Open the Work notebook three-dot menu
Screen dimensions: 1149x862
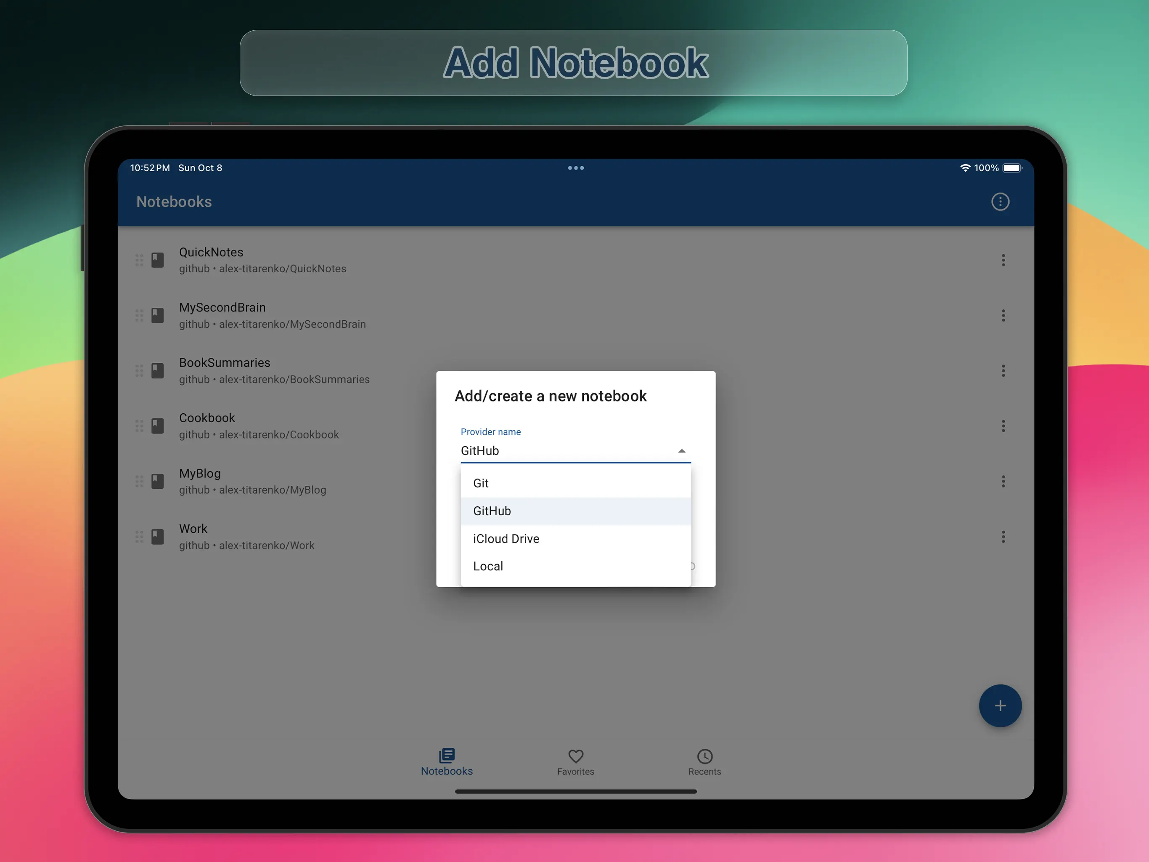coord(1003,537)
